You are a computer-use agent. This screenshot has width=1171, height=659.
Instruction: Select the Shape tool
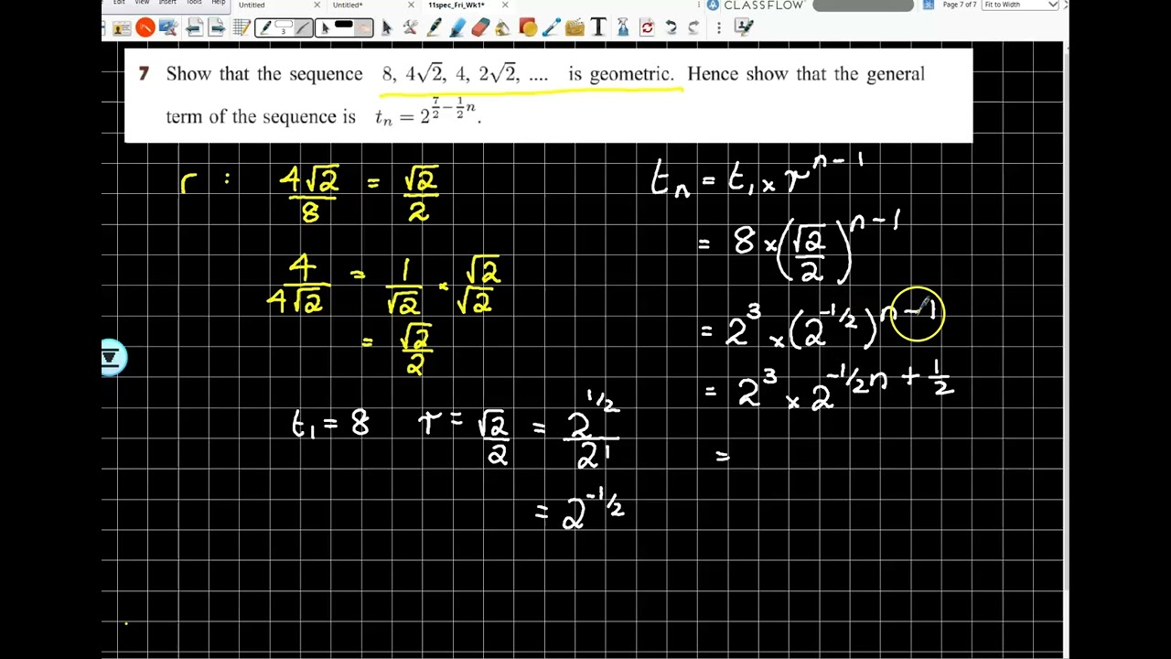[528, 28]
